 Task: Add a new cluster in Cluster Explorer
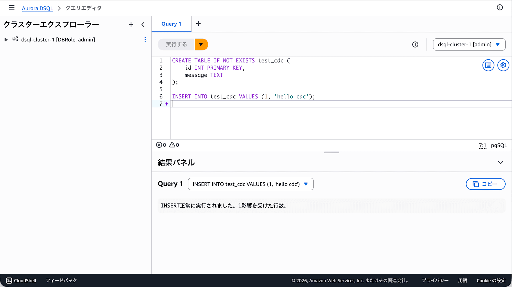[x=131, y=25]
